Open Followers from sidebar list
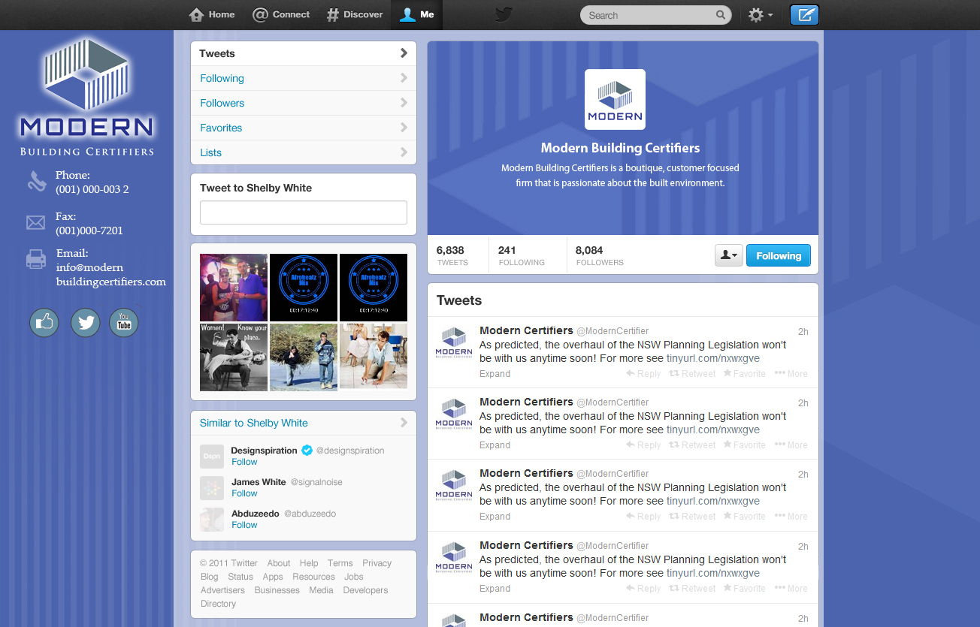This screenshot has width=980, height=627. coord(222,103)
